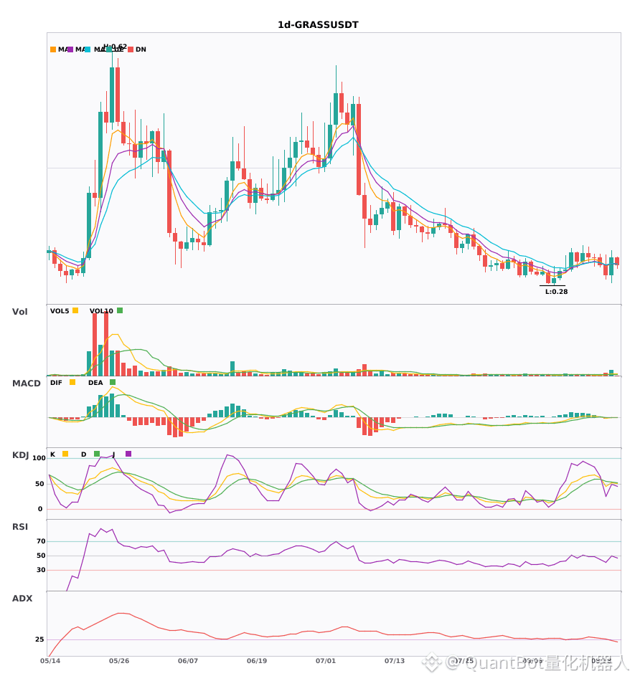635x681 pixels.
Task: Click the KDJ panel label
Action: pyautogui.click(x=20, y=454)
